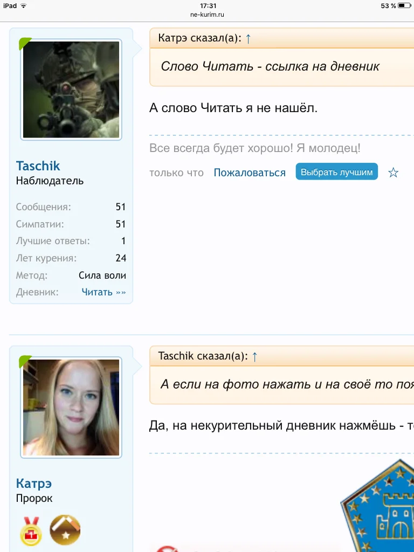Click Читать to open Taschik's diary
The width and height of the screenshot is (414, 552).
pyautogui.click(x=103, y=292)
